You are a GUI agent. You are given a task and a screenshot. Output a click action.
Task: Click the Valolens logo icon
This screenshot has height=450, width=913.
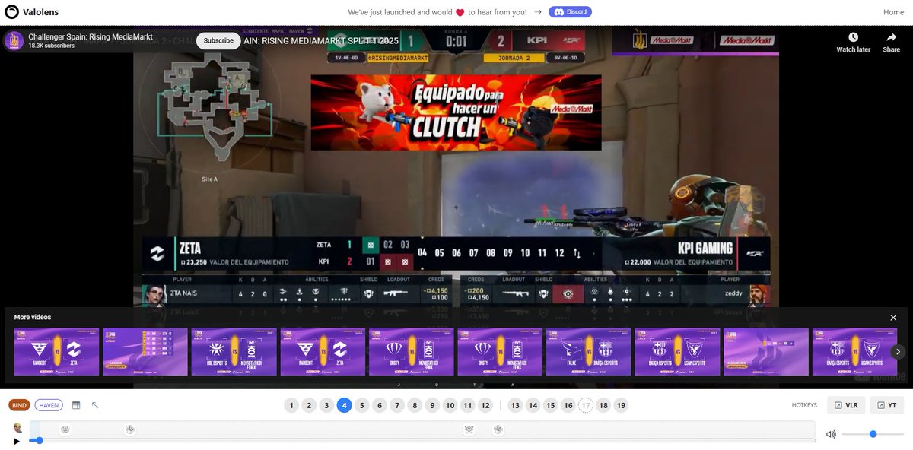tap(11, 12)
